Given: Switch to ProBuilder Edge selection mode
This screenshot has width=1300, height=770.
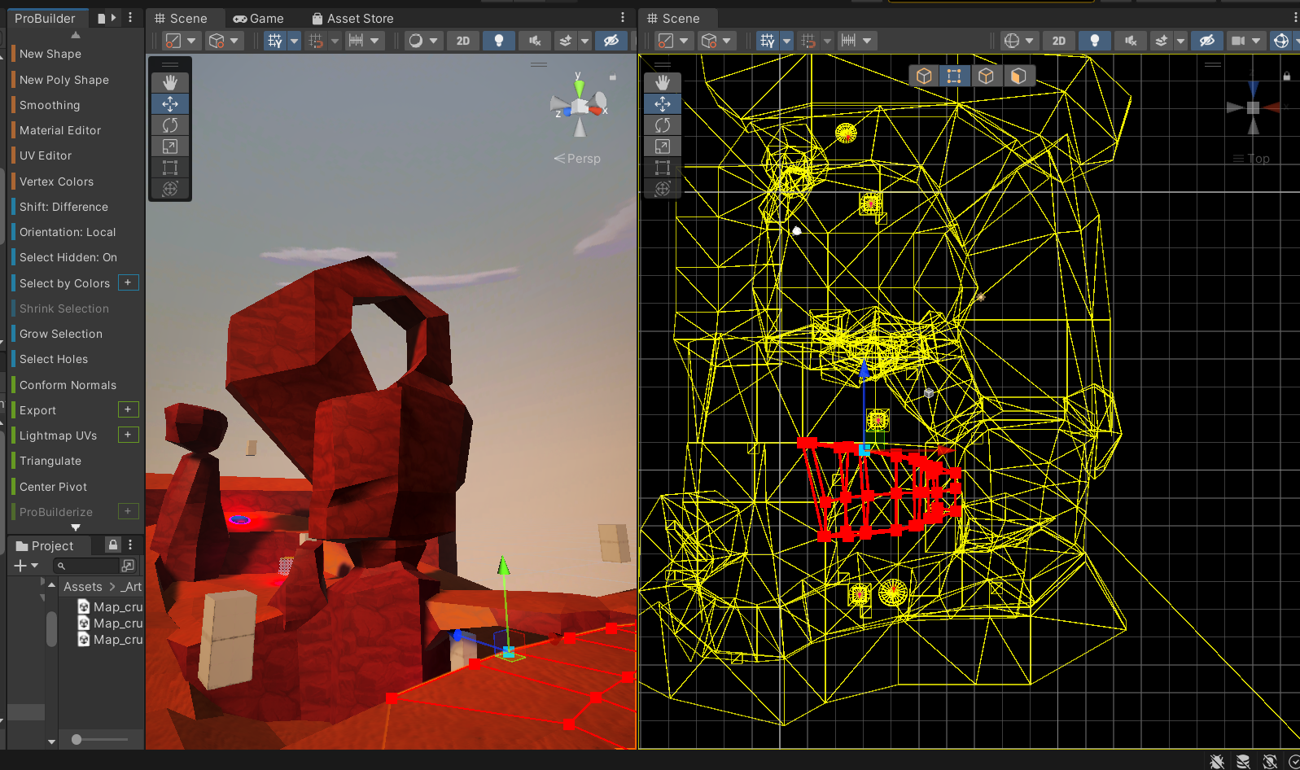Looking at the screenshot, I should click(x=986, y=76).
